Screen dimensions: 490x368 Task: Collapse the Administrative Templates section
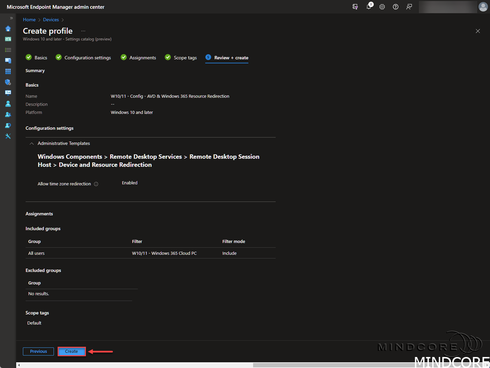pyautogui.click(x=32, y=143)
